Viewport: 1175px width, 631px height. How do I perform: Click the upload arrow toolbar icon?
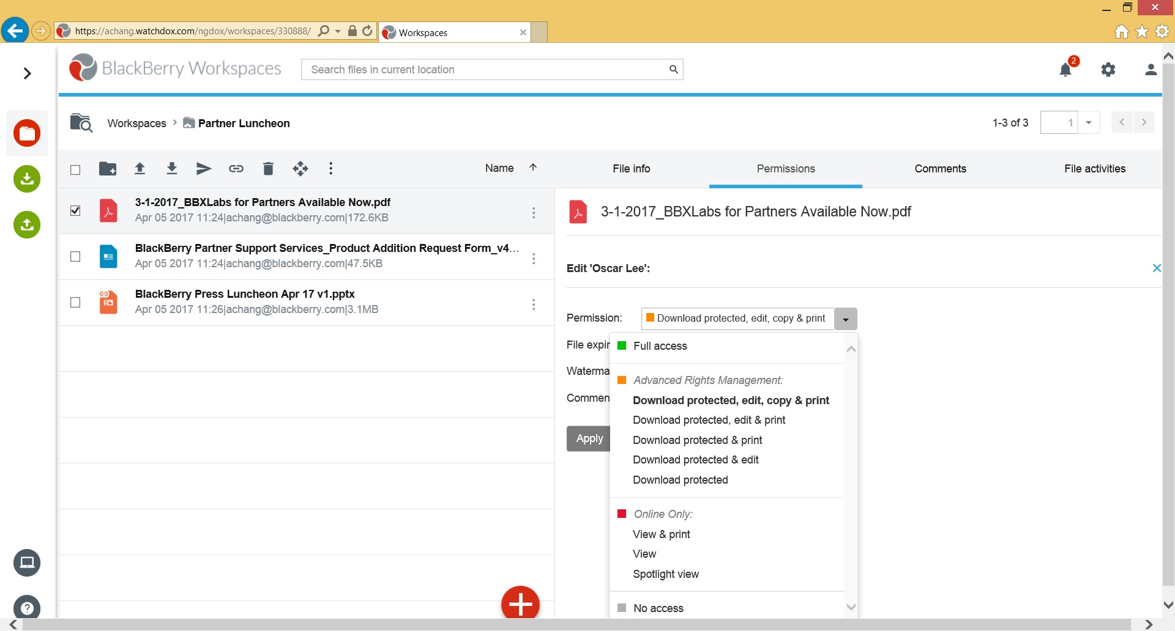pos(140,169)
